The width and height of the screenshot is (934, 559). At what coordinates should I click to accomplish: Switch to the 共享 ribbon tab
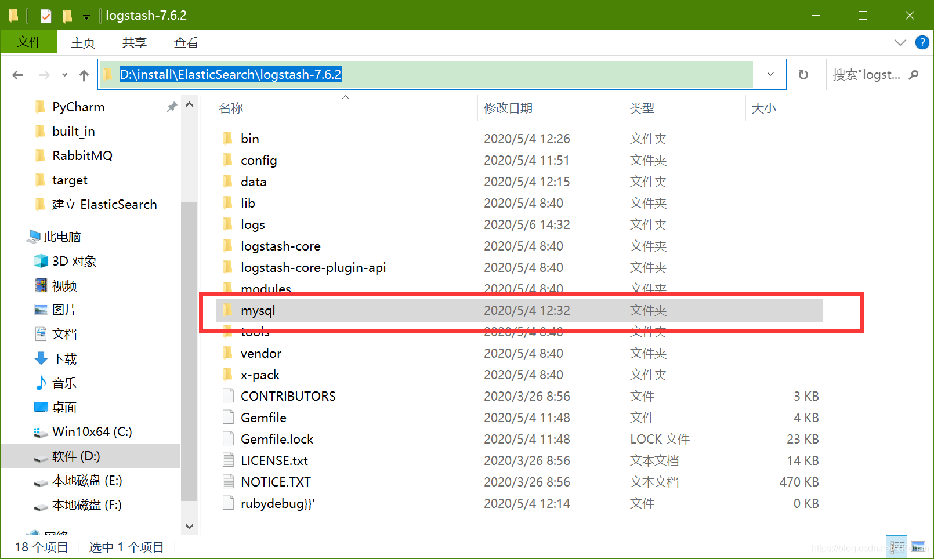click(x=135, y=42)
